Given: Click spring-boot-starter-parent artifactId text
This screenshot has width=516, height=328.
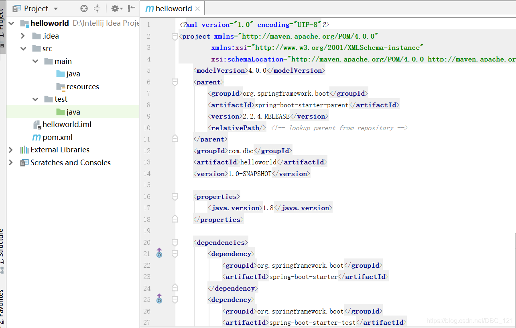Looking at the screenshot, I should [302, 105].
